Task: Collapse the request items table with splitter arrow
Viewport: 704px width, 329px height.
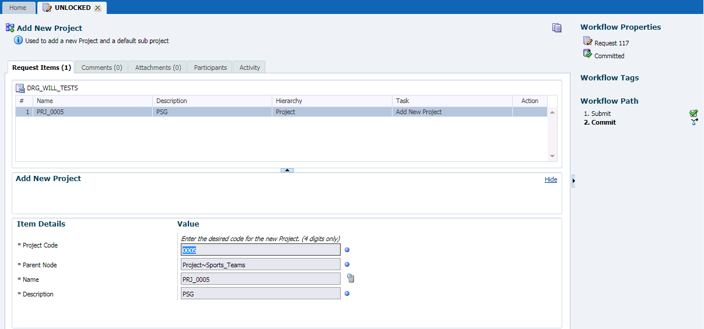Action: (287, 170)
